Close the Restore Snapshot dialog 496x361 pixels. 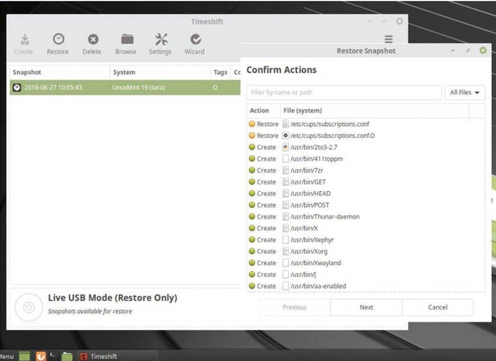pos(483,51)
